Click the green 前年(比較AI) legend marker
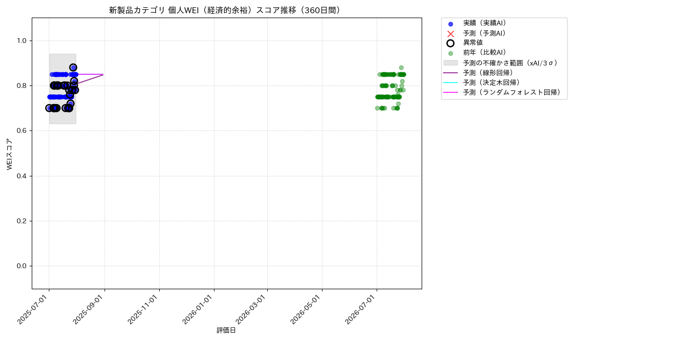The image size is (684, 342). [450, 53]
